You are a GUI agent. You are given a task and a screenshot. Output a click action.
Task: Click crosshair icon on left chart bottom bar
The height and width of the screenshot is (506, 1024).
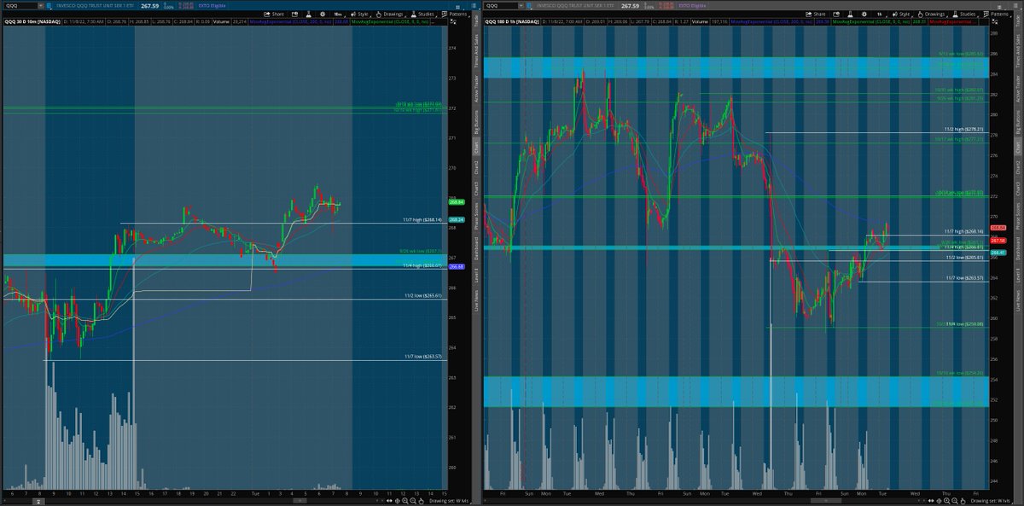(x=397, y=501)
